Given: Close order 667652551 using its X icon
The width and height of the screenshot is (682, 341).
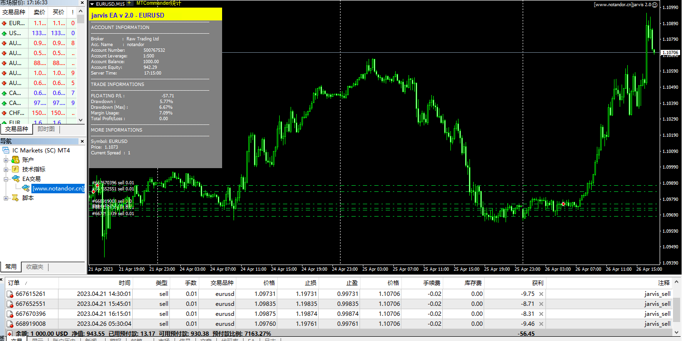Looking at the screenshot, I should coord(541,304).
